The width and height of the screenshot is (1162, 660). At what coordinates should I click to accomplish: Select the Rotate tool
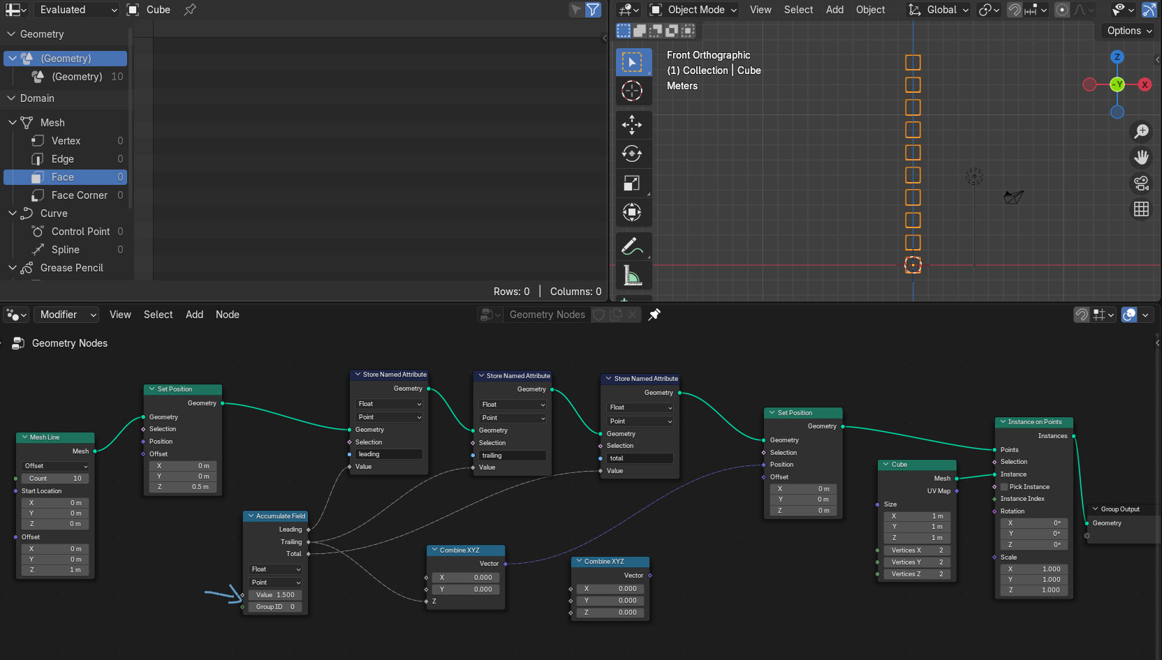click(632, 153)
